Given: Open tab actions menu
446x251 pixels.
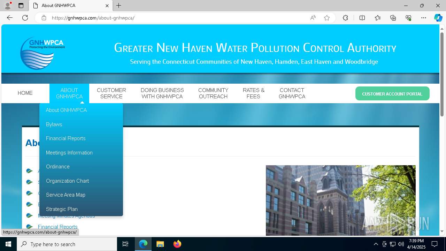Looking at the screenshot, I should 21,6.
